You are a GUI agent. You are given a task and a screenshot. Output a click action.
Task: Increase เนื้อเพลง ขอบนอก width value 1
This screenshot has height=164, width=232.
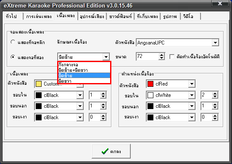pyautogui.click(x=103, y=104)
